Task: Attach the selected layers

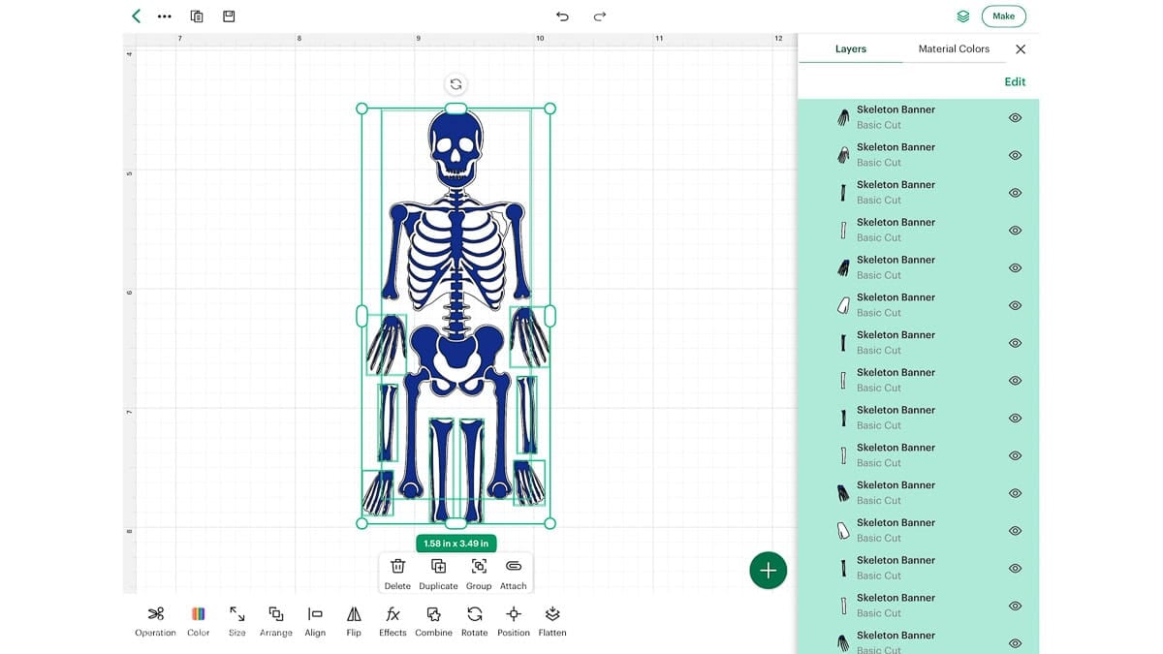Action: pyautogui.click(x=514, y=574)
